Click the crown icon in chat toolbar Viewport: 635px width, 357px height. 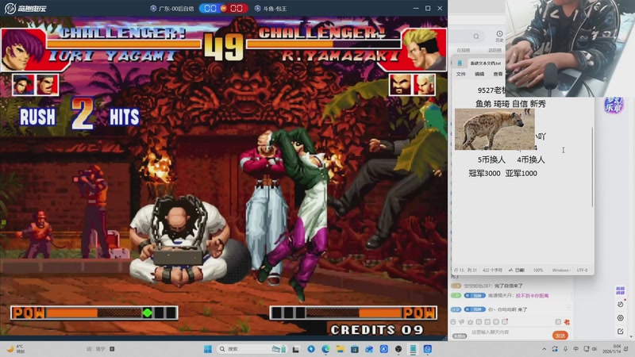470,322
